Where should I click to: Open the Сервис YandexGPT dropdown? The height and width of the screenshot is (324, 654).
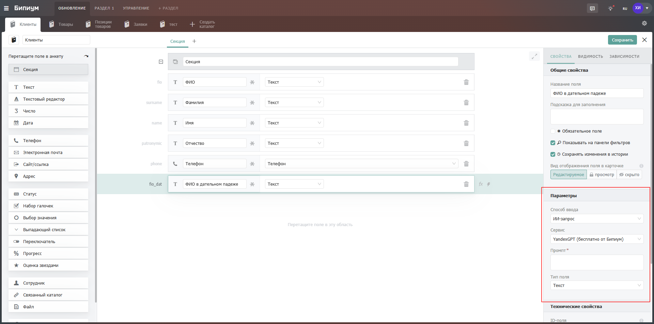tap(596, 239)
